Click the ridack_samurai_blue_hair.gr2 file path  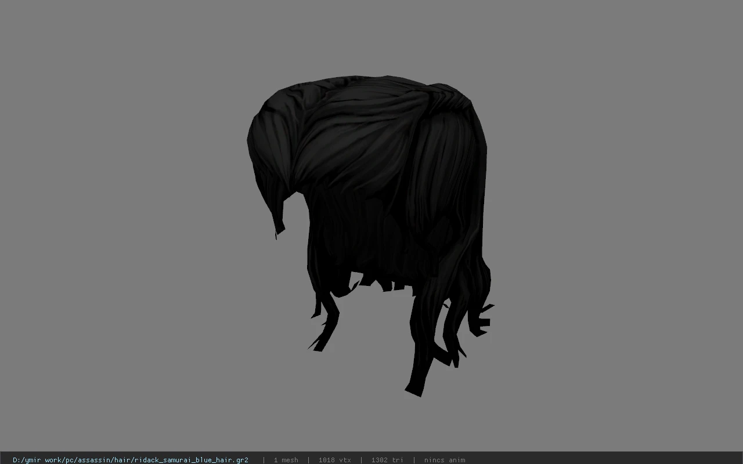point(131,460)
